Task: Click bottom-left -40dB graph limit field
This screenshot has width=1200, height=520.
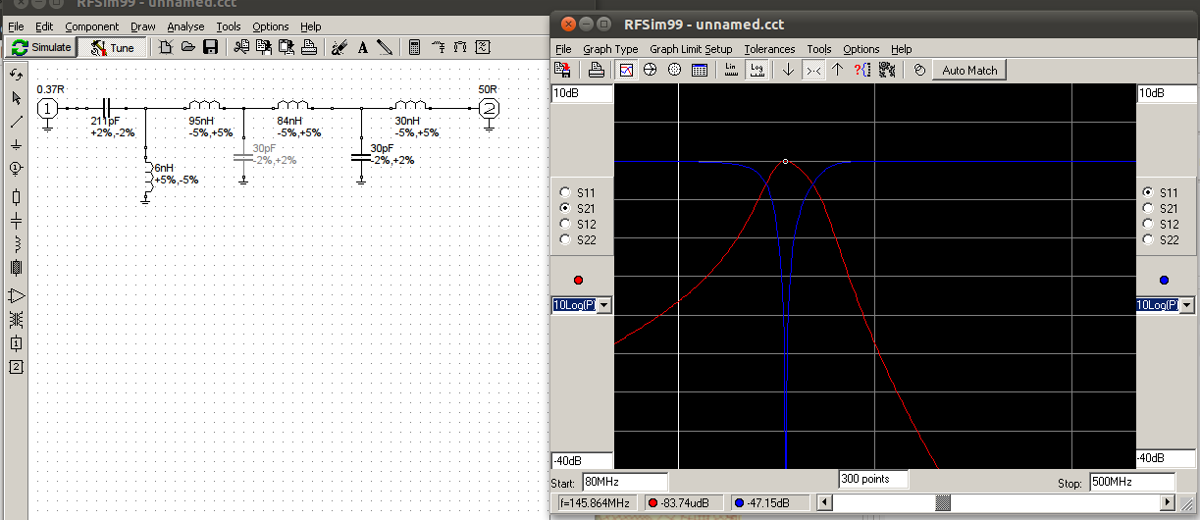Action: [582, 460]
